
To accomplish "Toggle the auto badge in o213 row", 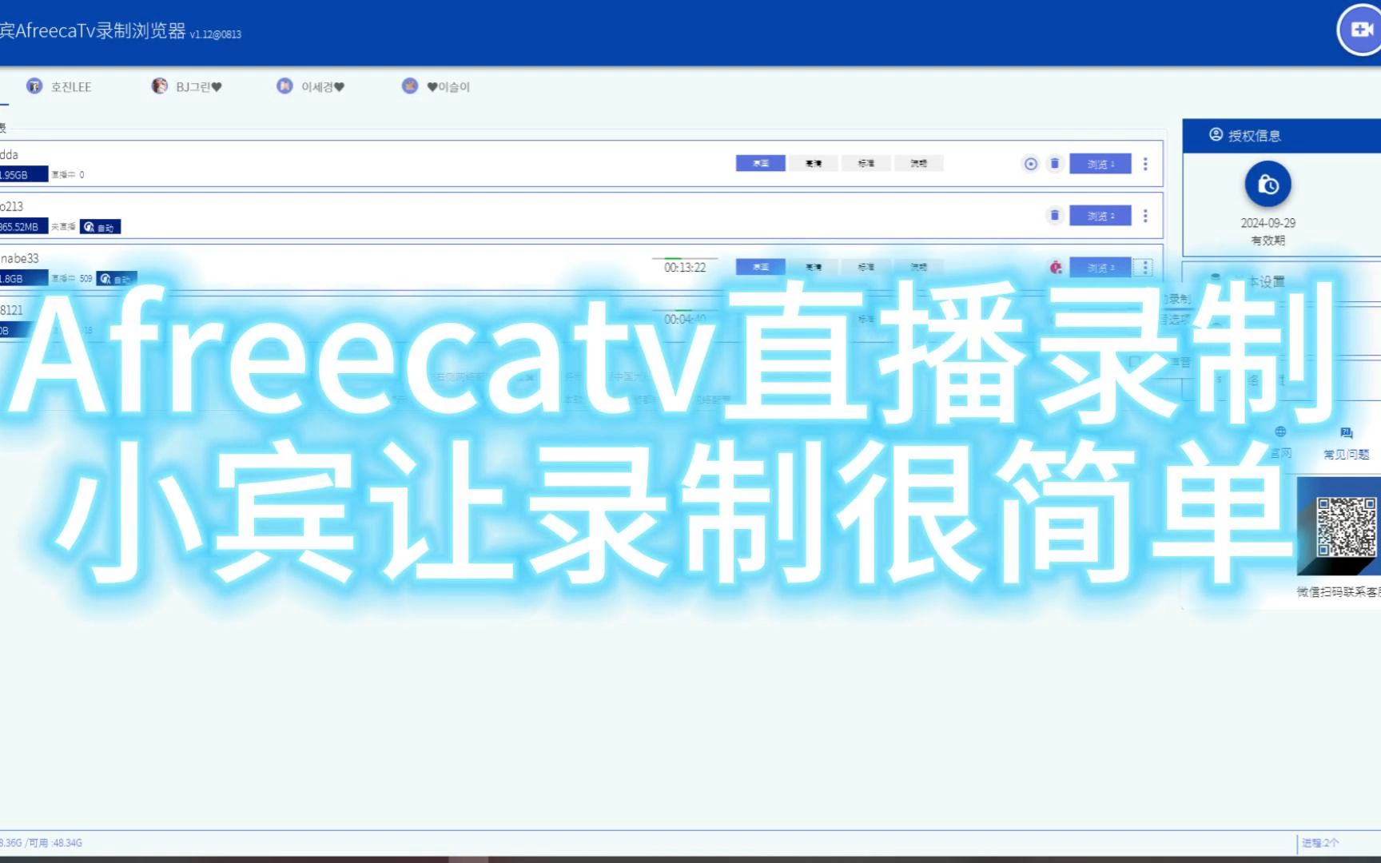I will 100,227.
